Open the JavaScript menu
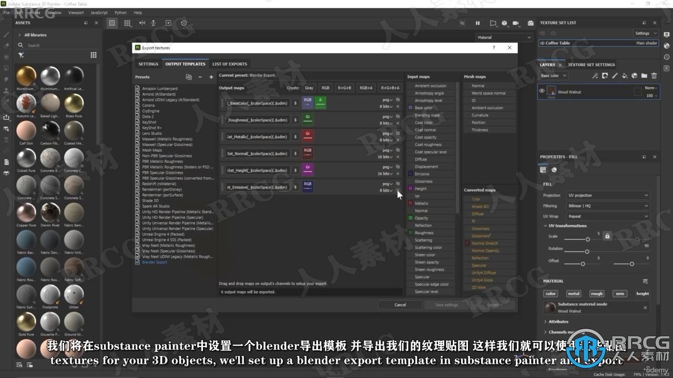This screenshot has height=378, width=673. (x=99, y=13)
